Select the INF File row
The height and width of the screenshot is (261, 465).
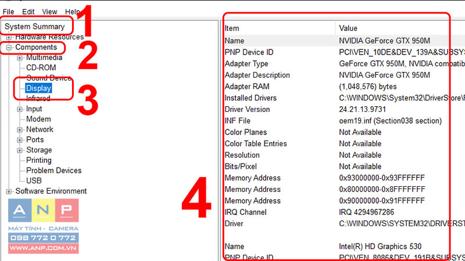(344, 121)
